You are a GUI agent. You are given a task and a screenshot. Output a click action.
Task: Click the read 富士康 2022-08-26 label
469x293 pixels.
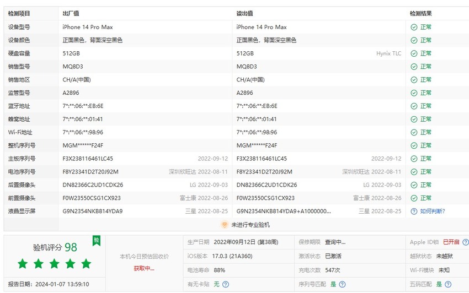pyautogui.click(x=377, y=198)
